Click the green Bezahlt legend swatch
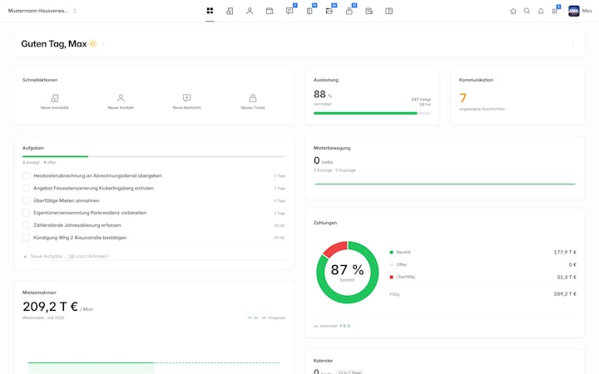 tap(391, 253)
